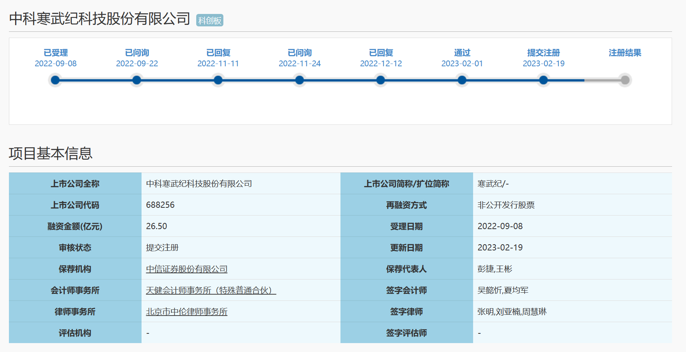Viewport: 686px width, 352px height.
Task: Click the 注册结果 stage label
Action: coord(625,53)
